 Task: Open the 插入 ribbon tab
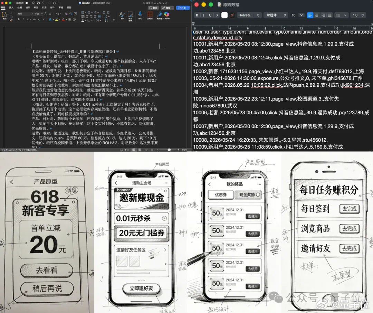point(11,8)
